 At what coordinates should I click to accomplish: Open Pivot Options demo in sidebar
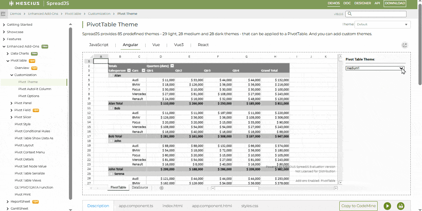click(29, 96)
